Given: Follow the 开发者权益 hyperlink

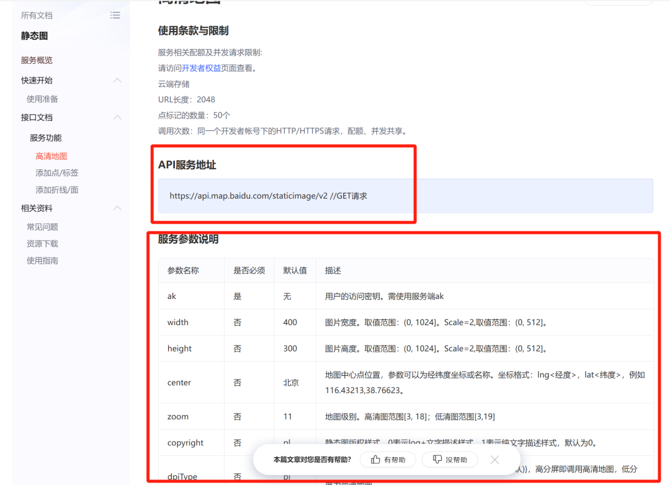Looking at the screenshot, I should (x=201, y=68).
